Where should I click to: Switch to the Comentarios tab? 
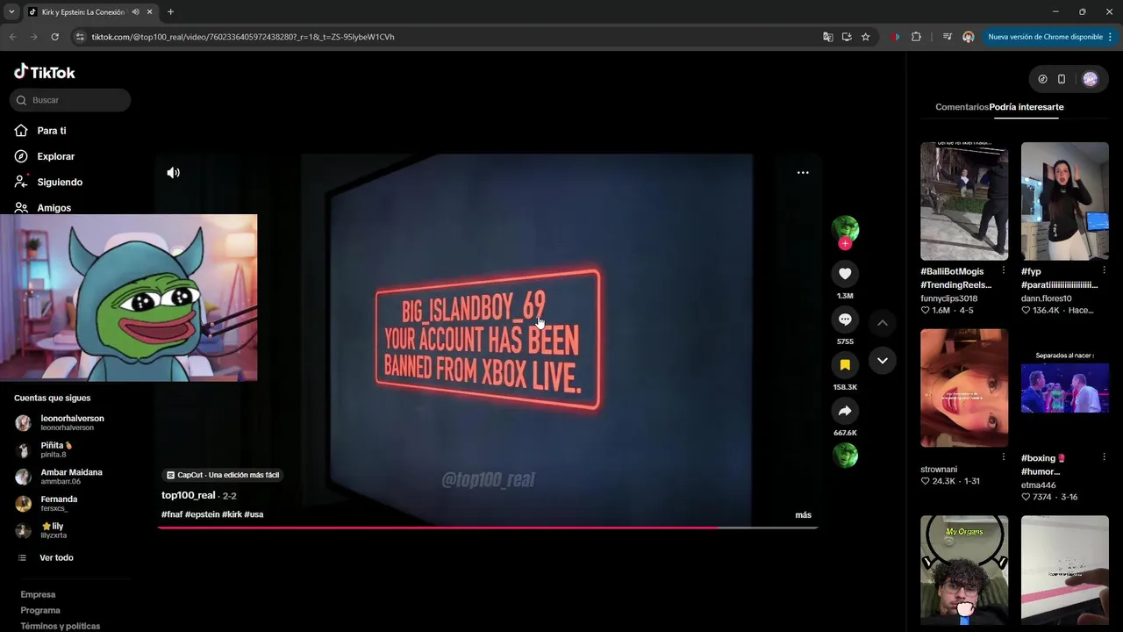point(962,107)
